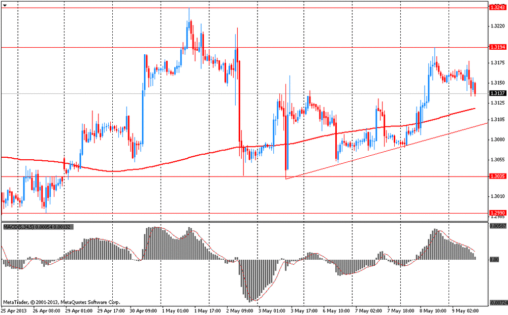Image resolution: width=508 pixels, height=315 pixels.
Task: Click the 0.00 MACD zero level label
Action: coord(494,259)
